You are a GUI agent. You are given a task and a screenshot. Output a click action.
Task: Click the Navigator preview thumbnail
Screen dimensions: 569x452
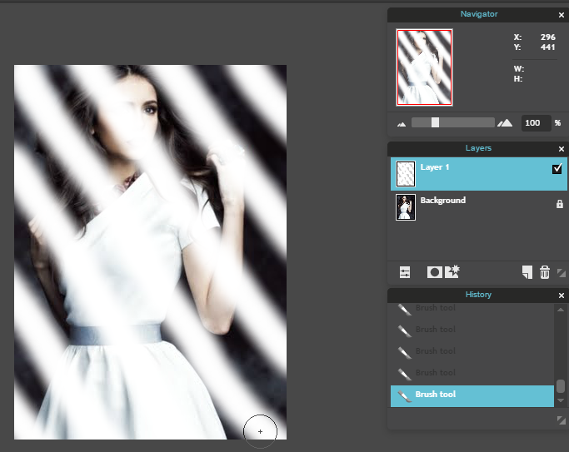(425, 67)
